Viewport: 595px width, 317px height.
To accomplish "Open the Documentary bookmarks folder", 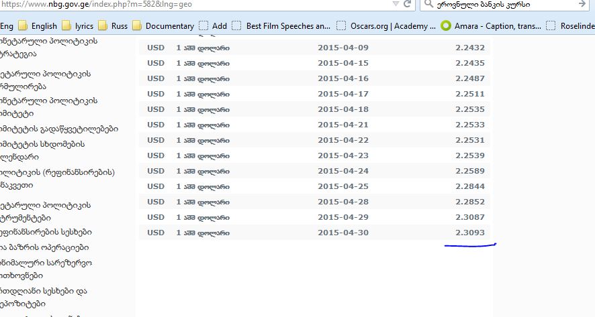I will tap(164, 25).
